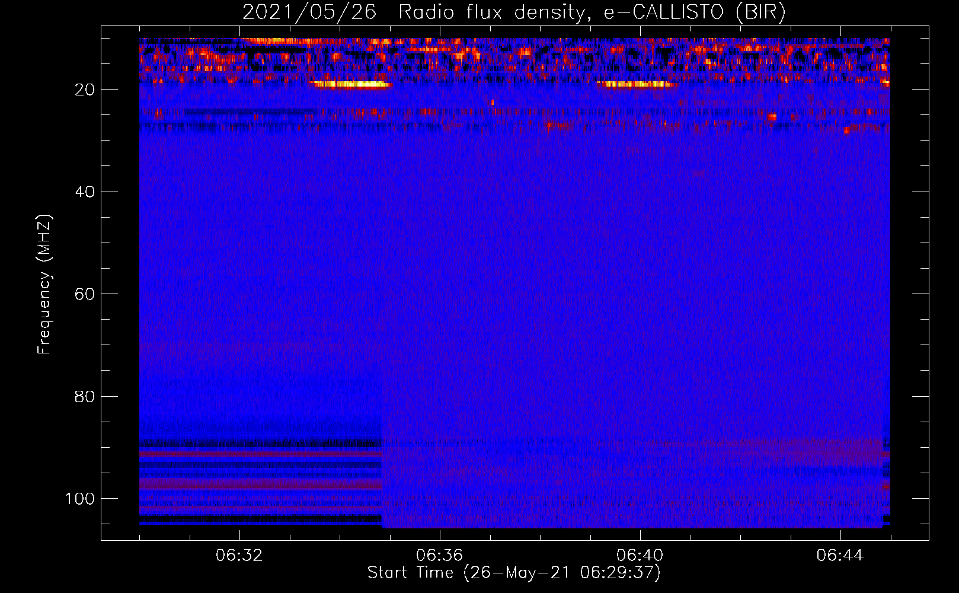Click the 80 MHz frequency tick label
The height and width of the screenshot is (593, 959).
[85, 396]
